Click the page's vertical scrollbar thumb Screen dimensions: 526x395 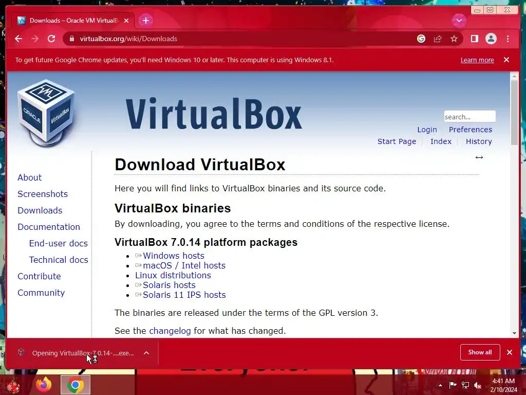514,113
